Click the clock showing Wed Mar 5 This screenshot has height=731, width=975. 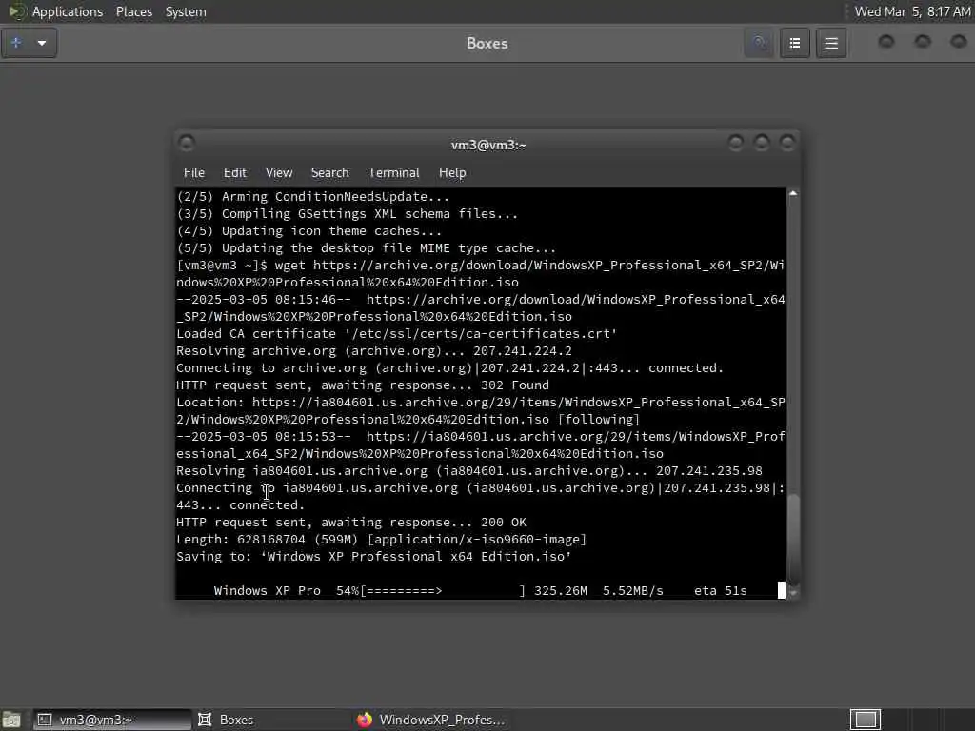coord(911,11)
